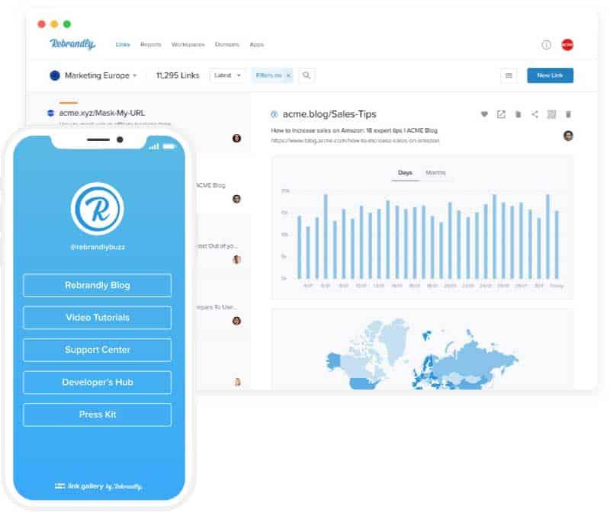This screenshot has width=610, height=512.
Task: Click the acme.blog/Sales-Tips title
Action: 329,114
